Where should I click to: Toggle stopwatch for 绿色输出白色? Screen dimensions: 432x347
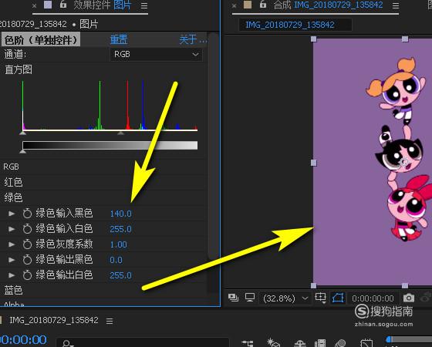coord(27,275)
